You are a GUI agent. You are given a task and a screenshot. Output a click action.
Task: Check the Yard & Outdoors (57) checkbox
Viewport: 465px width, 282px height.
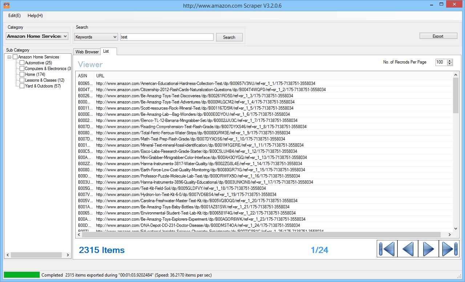pyautogui.click(x=22, y=86)
